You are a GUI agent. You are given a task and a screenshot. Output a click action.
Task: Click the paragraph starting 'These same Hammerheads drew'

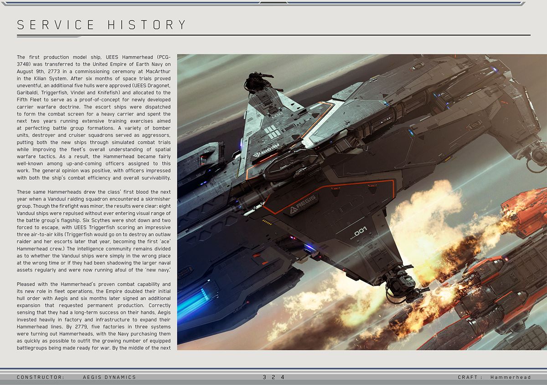point(94,231)
